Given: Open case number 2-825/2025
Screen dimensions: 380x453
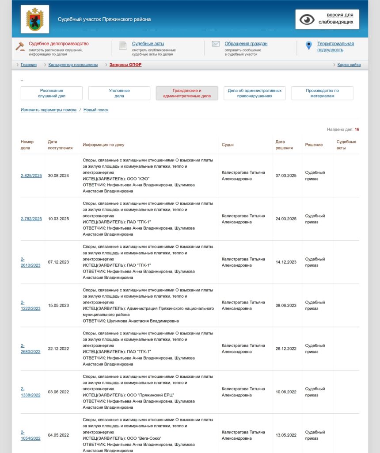Looking at the screenshot, I should [31, 176].
